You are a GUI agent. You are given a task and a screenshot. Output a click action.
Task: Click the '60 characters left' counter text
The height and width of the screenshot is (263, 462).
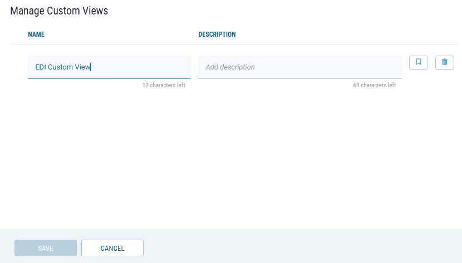[375, 85]
